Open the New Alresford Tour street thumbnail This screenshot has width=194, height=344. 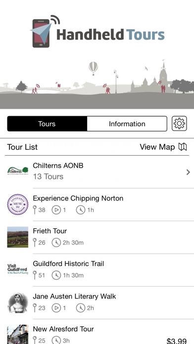[x=18, y=334]
